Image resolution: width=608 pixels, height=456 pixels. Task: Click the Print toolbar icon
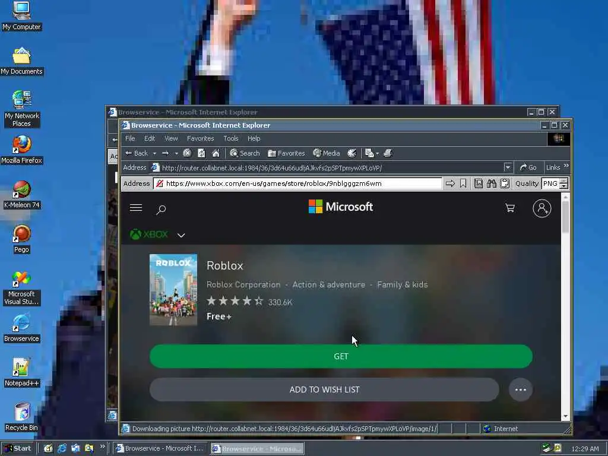point(388,153)
